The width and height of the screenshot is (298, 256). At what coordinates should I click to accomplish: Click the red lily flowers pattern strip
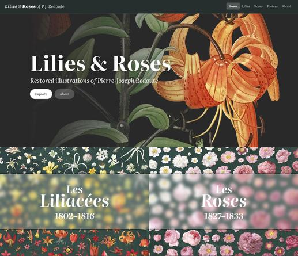coord(74,242)
